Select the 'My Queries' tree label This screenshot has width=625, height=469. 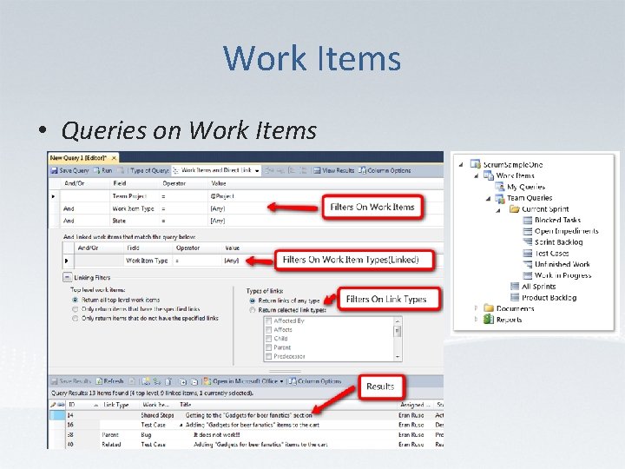click(x=526, y=186)
